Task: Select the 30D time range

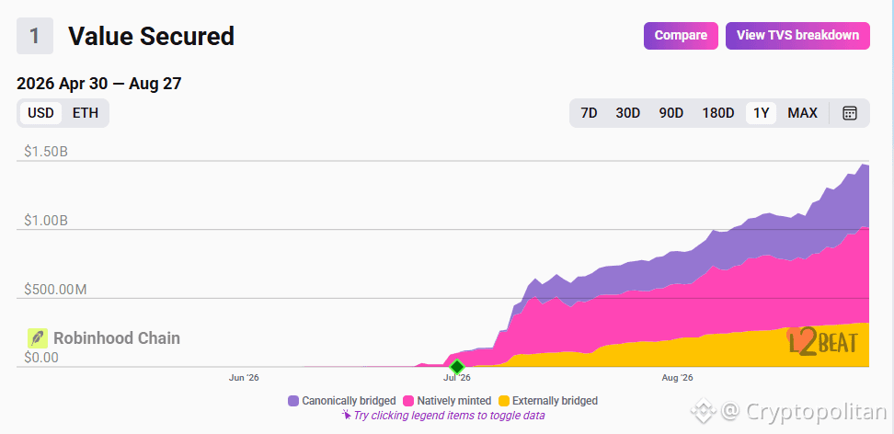Action: [628, 113]
